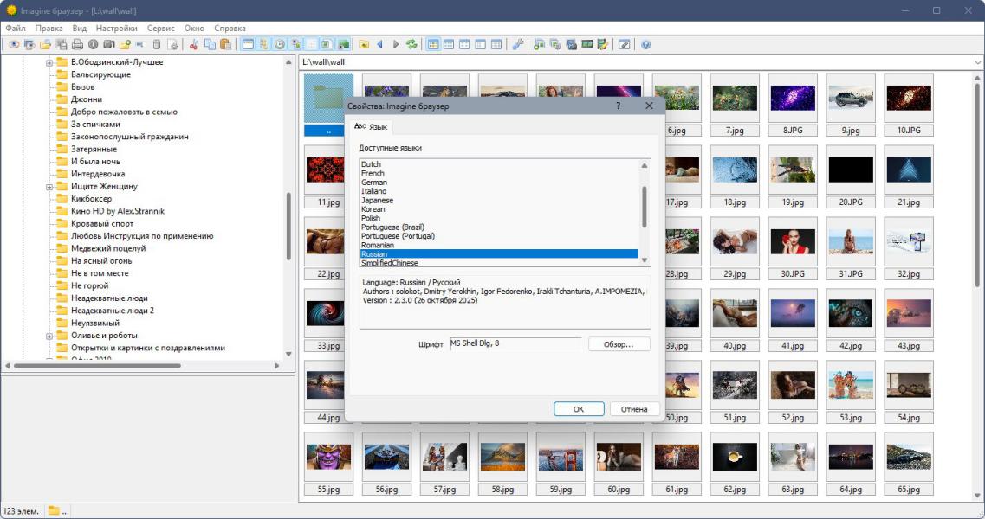Expand the Ищите Женщину tree node
Viewport: 985px width, 519px height.
pos(50,186)
